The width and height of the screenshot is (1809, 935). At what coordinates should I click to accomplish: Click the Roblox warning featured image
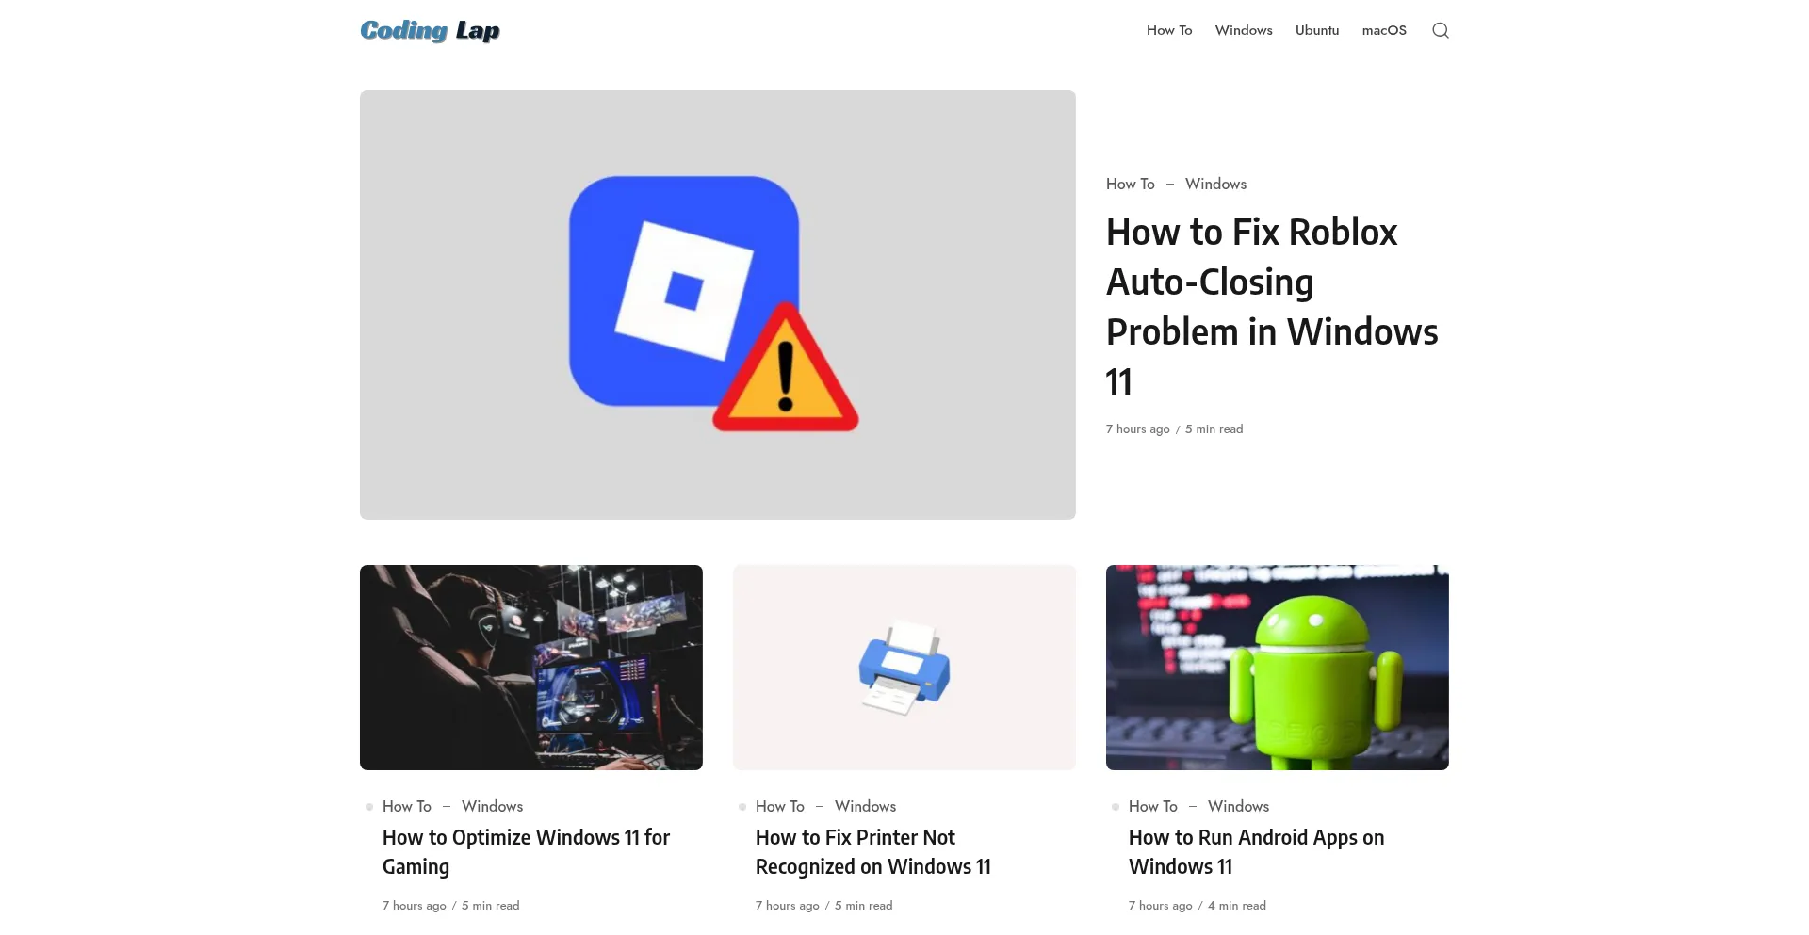point(717,304)
